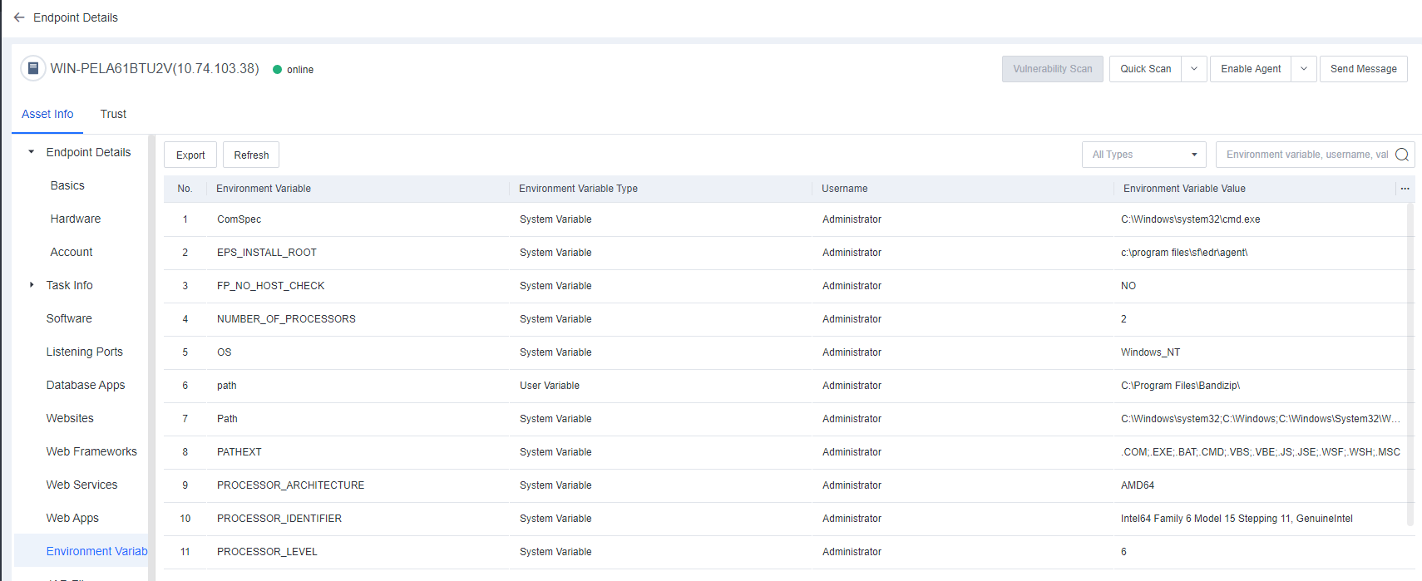This screenshot has width=1422, height=581.
Task: Click the Send Message button
Action: 1363,69
